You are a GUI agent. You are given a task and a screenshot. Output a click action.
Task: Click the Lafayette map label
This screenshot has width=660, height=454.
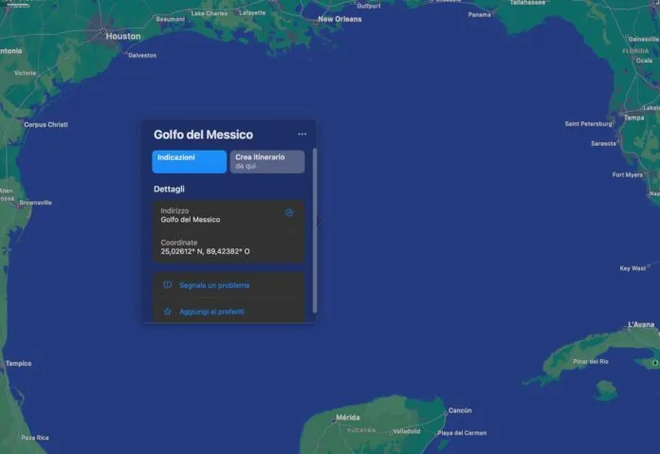point(252,12)
